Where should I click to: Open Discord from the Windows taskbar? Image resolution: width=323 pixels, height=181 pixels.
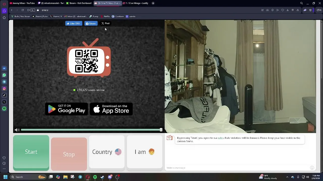click(x=110, y=177)
